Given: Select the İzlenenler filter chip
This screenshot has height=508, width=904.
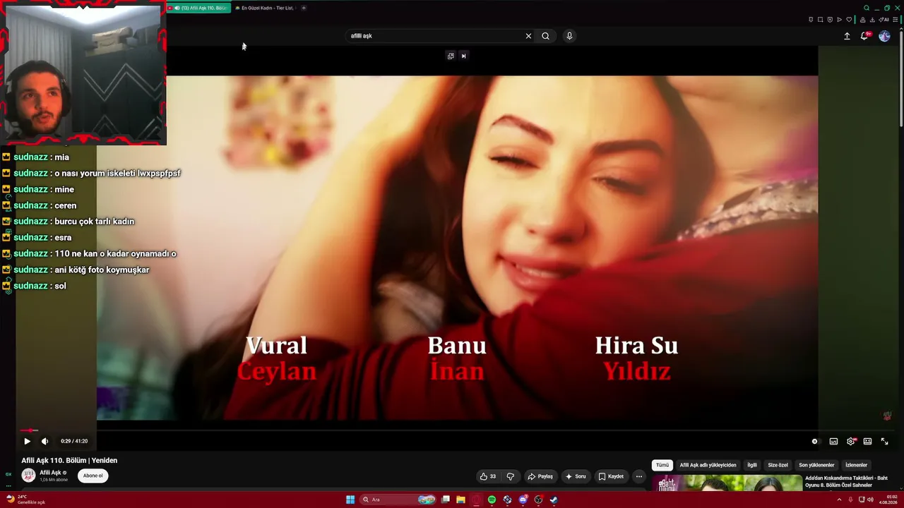Looking at the screenshot, I should [x=856, y=465].
